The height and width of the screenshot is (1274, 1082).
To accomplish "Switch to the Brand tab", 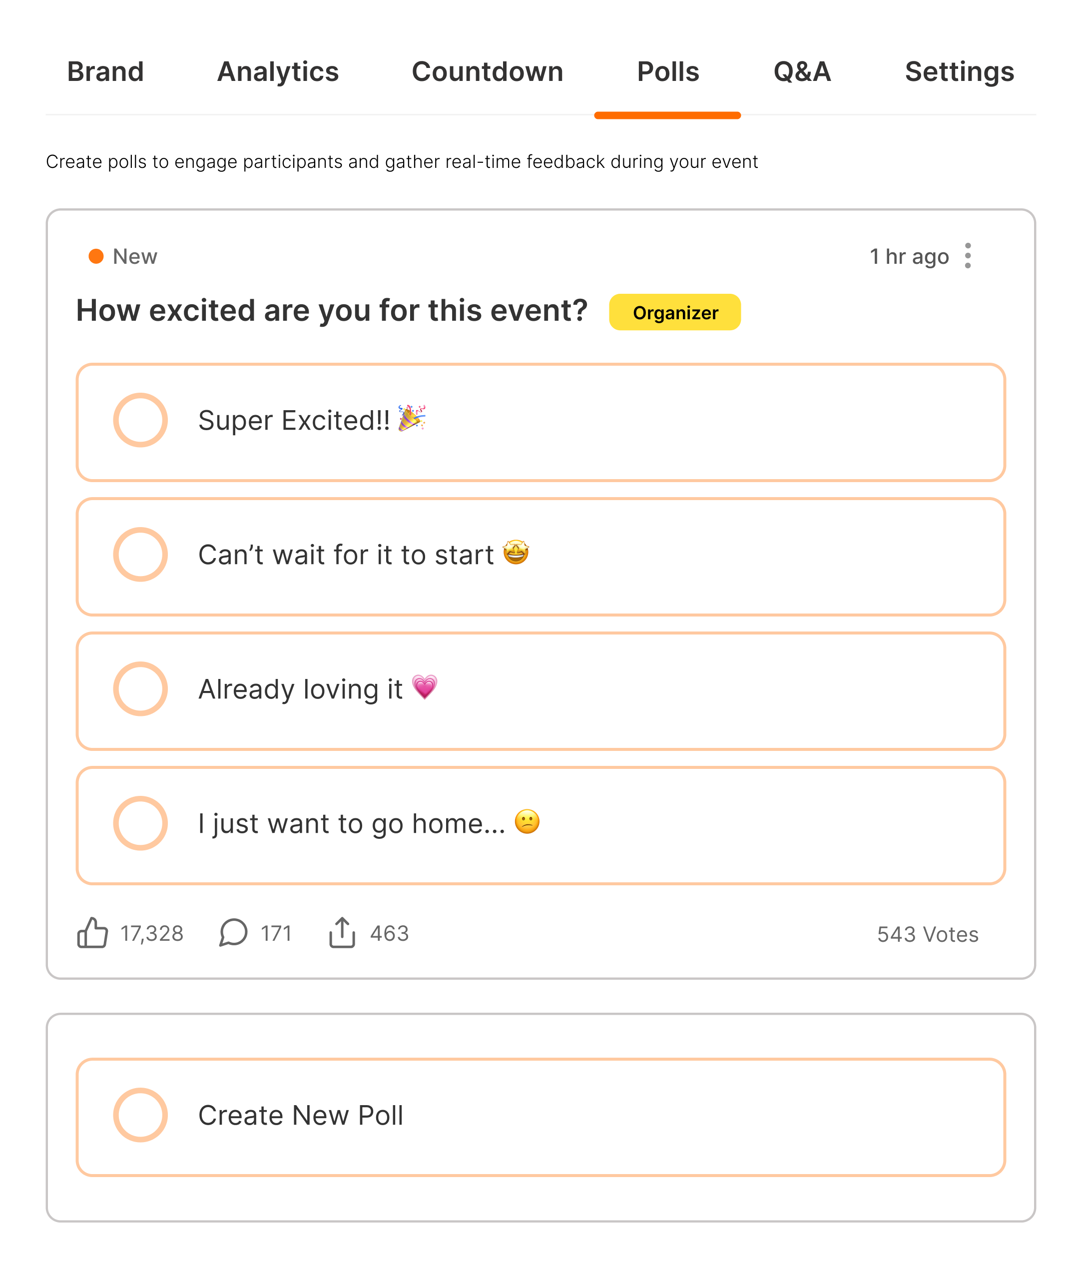I will [105, 72].
